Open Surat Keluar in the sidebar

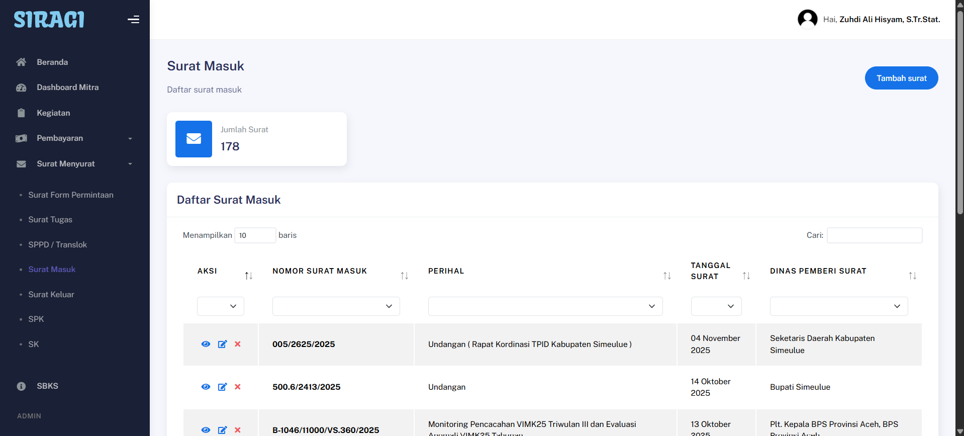coord(51,294)
